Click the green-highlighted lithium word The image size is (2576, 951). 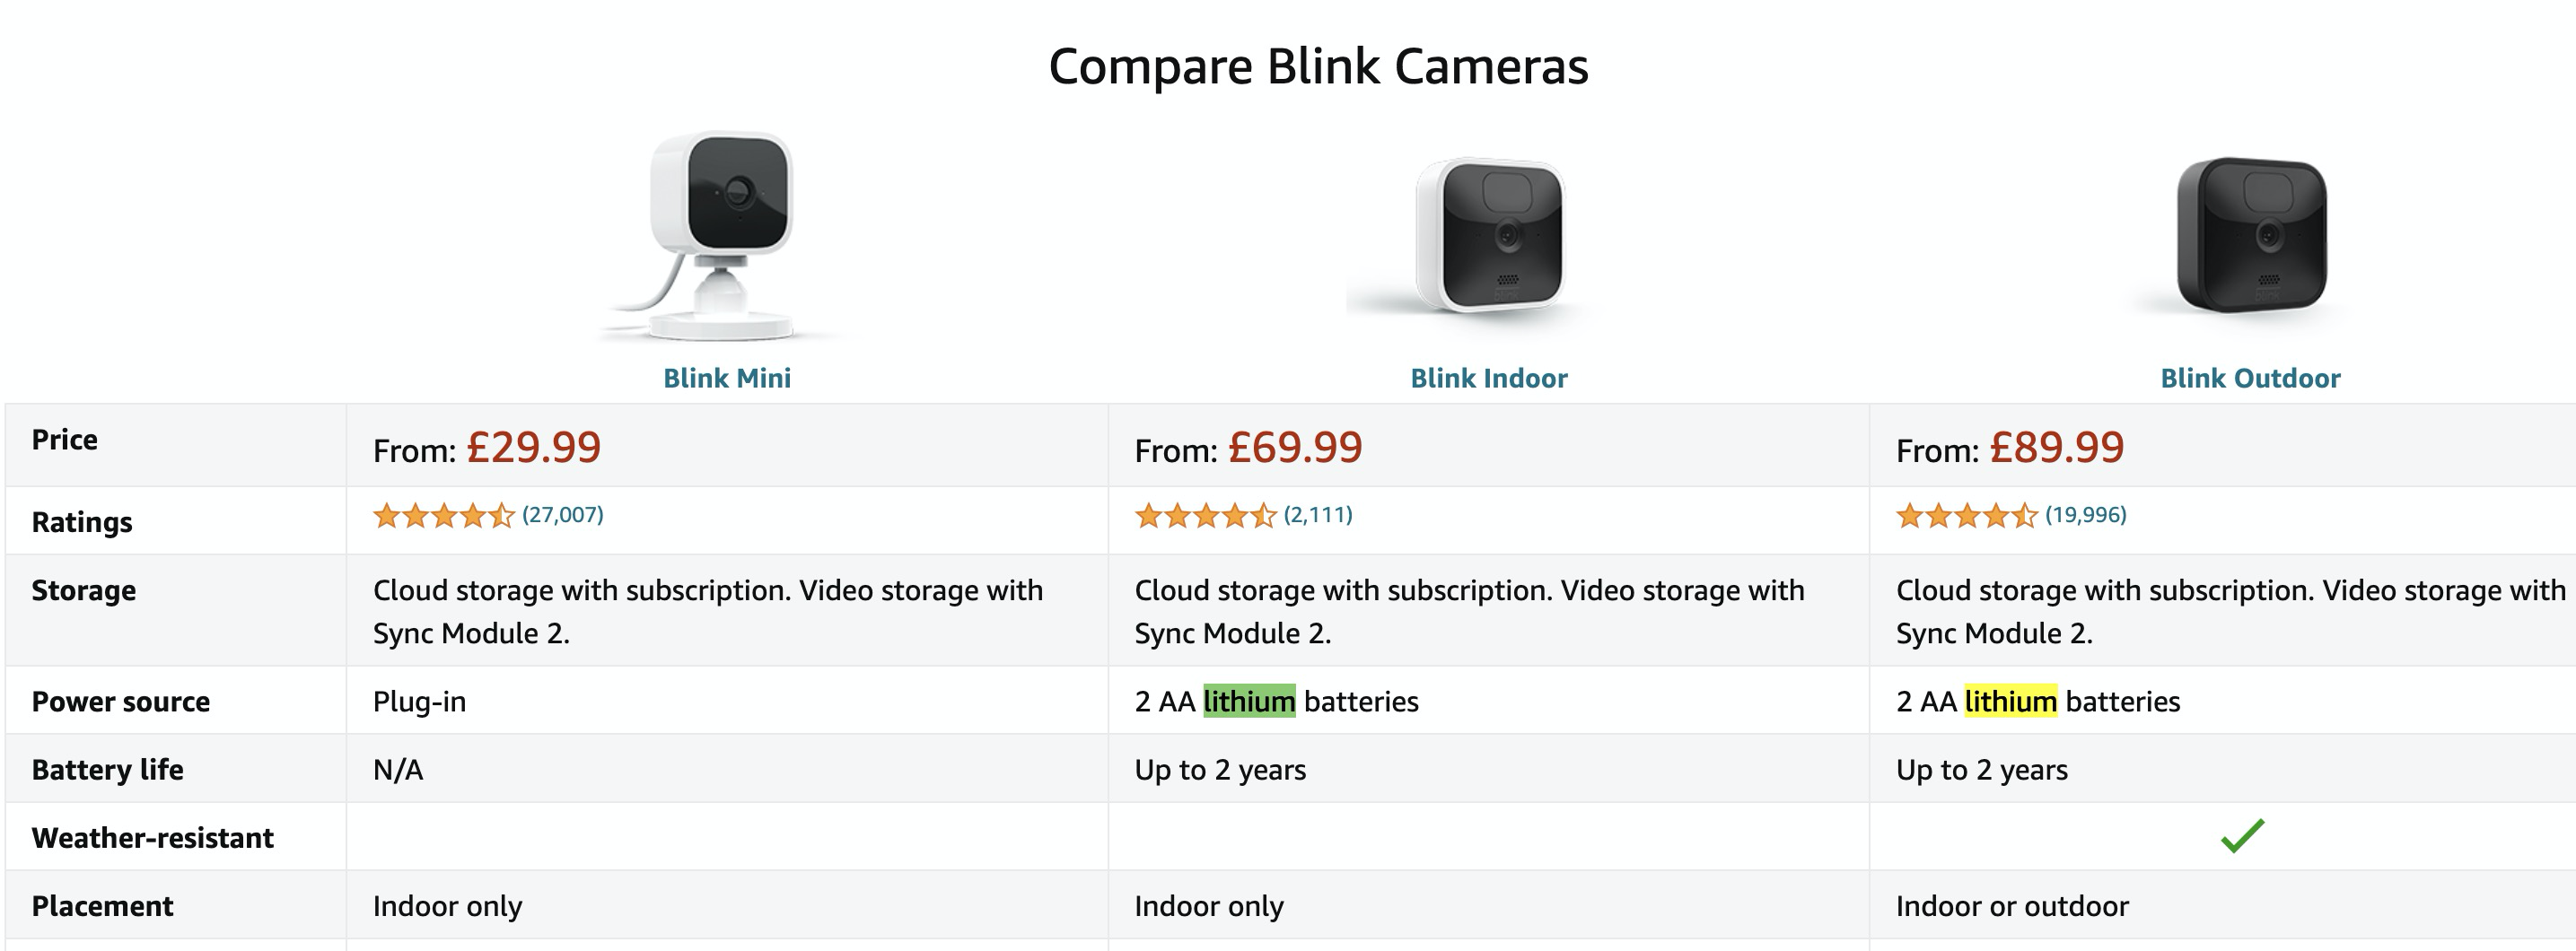pos(1249,701)
